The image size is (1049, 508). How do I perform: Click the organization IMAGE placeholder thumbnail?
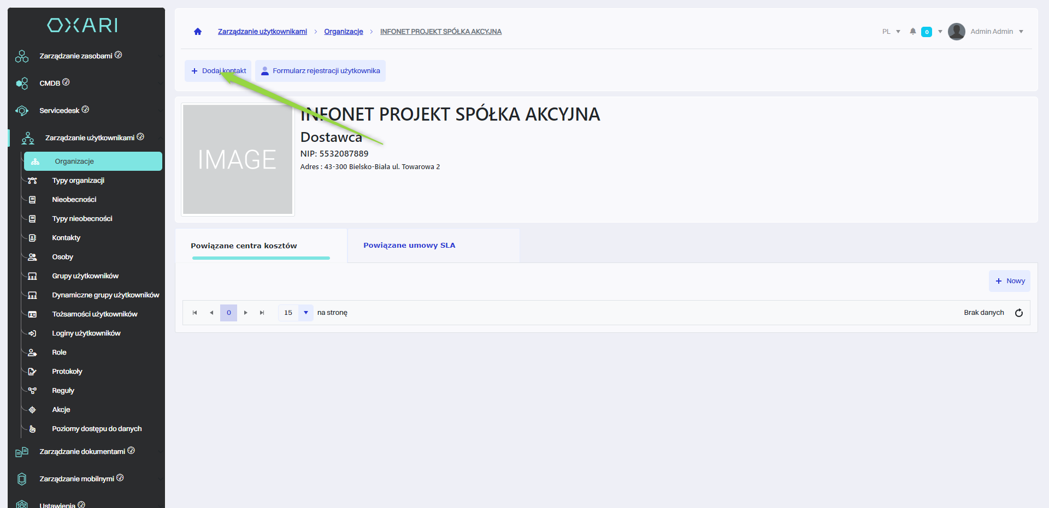(238, 159)
